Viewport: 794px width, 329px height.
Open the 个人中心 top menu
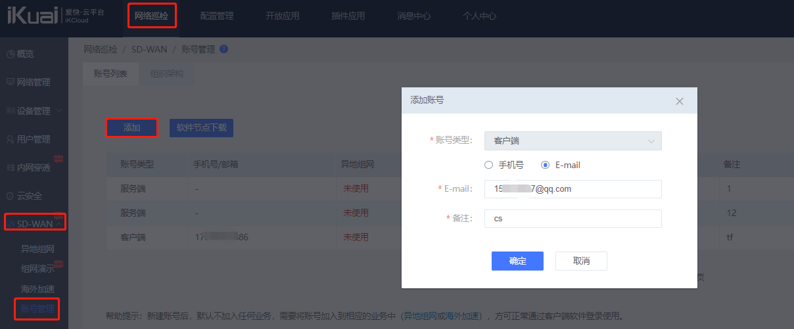click(480, 16)
